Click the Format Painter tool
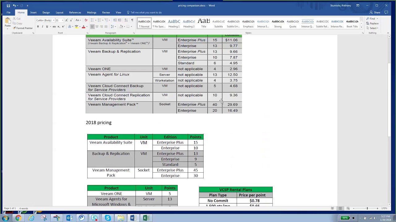 23,28
